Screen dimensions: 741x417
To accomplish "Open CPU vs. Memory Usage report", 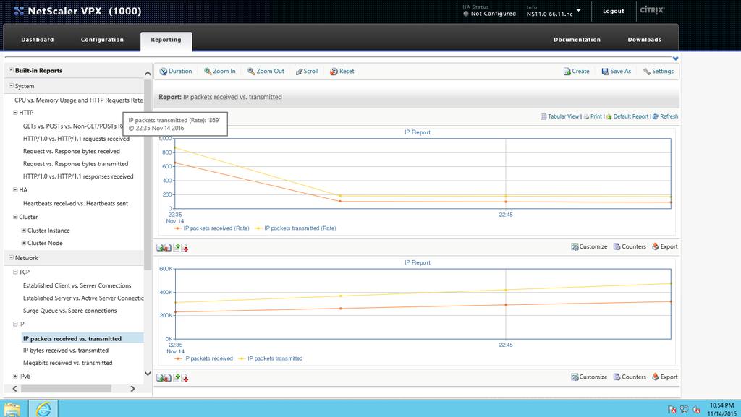I will [x=78, y=100].
